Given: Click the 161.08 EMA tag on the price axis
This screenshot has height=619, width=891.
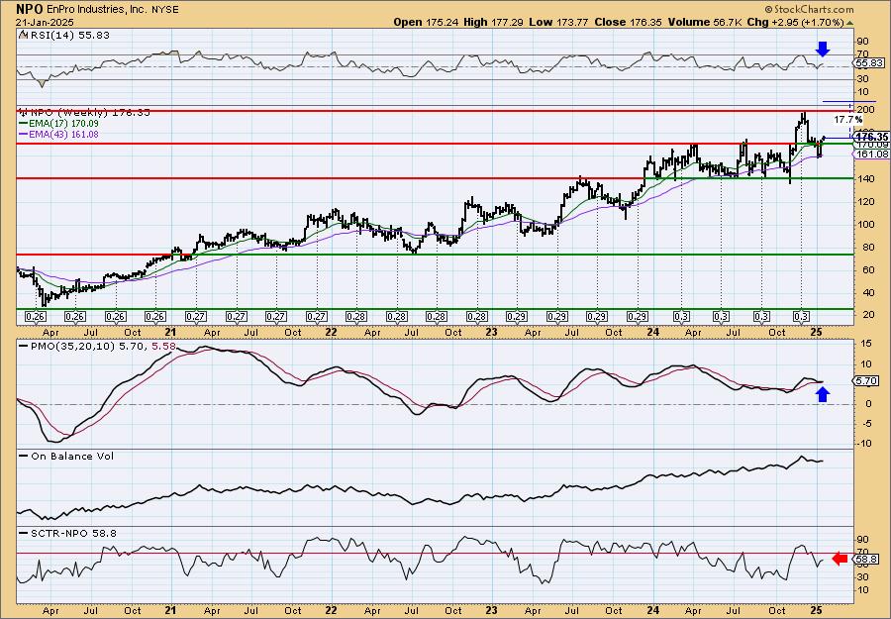Looking at the screenshot, I should [872, 155].
